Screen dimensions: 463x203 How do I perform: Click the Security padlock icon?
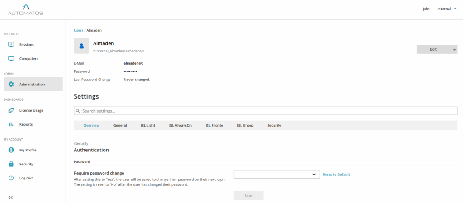pos(11,164)
